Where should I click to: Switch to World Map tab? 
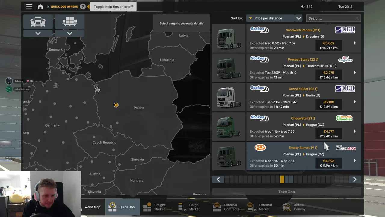pyautogui.click(x=92, y=207)
